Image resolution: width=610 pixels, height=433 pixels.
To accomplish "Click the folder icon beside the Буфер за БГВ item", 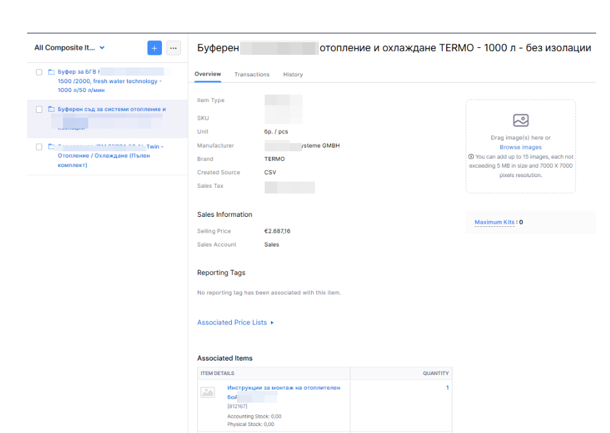I will (51, 71).
